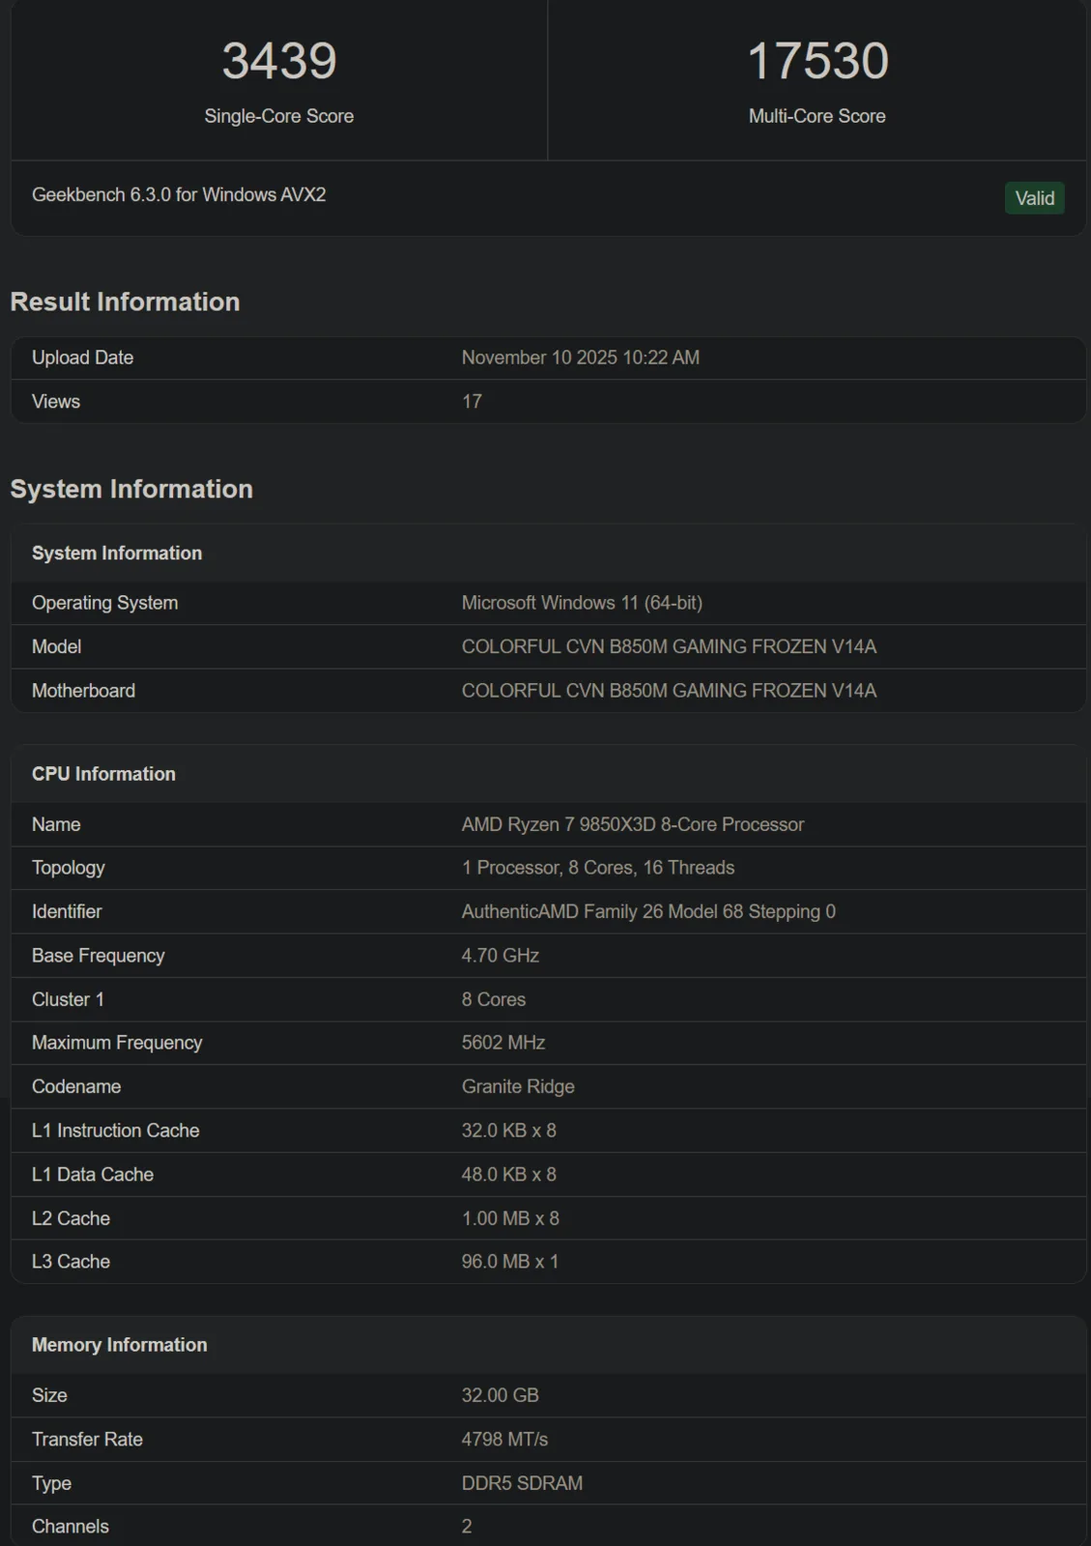Click the 5602 MHz maximum frequency value
The image size is (1091, 1546).
pyautogui.click(x=502, y=1043)
